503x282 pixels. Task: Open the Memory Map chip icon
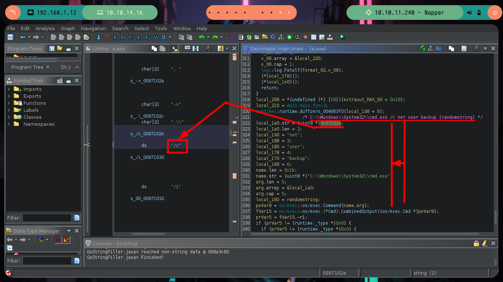point(298,37)
